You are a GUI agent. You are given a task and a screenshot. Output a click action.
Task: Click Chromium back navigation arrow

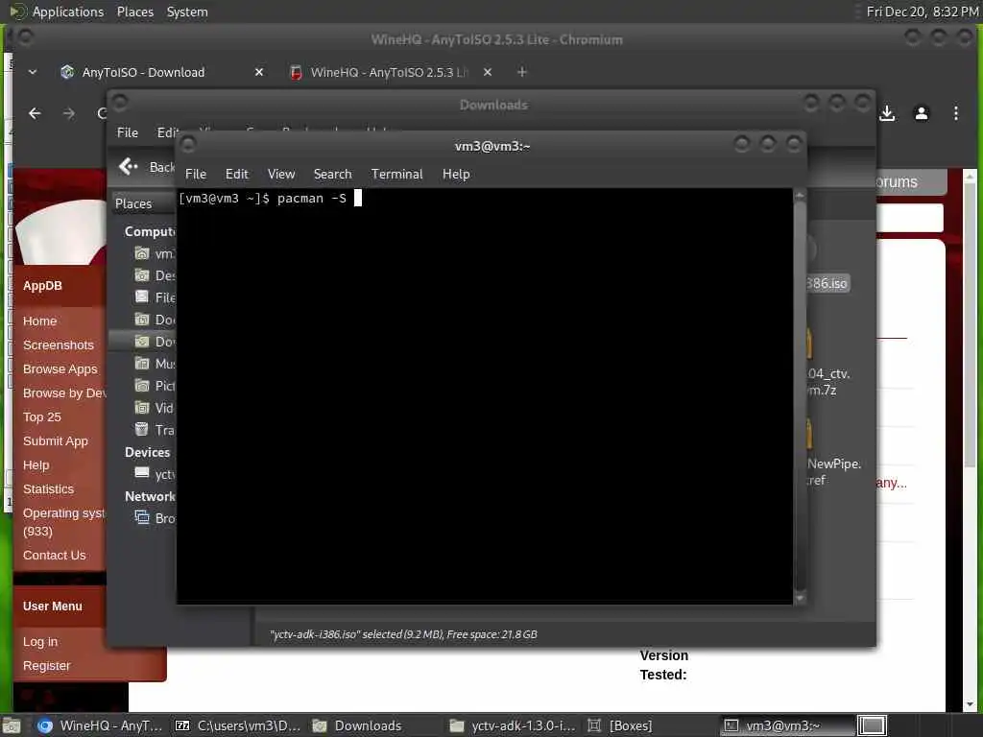click(36, 113)
